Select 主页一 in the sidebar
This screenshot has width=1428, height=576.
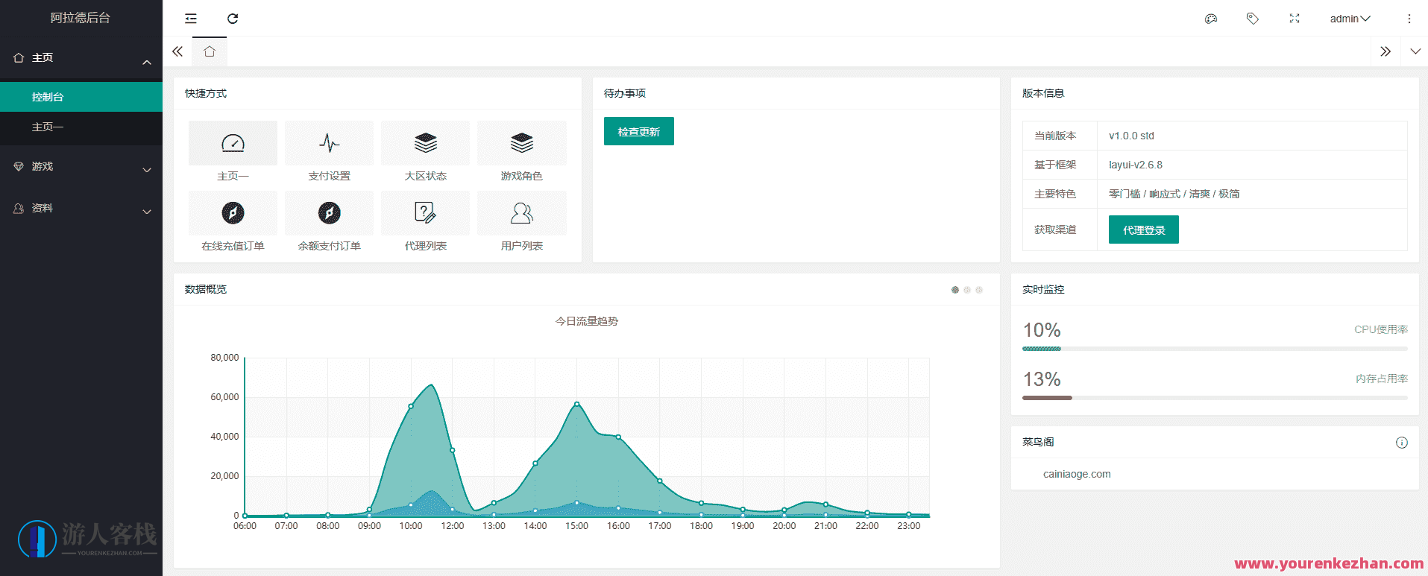[48, 127]
